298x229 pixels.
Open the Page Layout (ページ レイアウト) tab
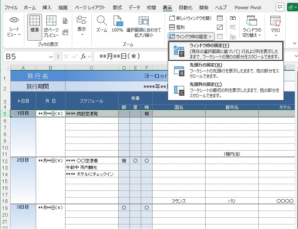(x=90, y=7)
